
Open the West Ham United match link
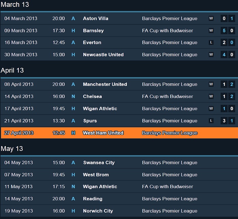coord(103,133)
